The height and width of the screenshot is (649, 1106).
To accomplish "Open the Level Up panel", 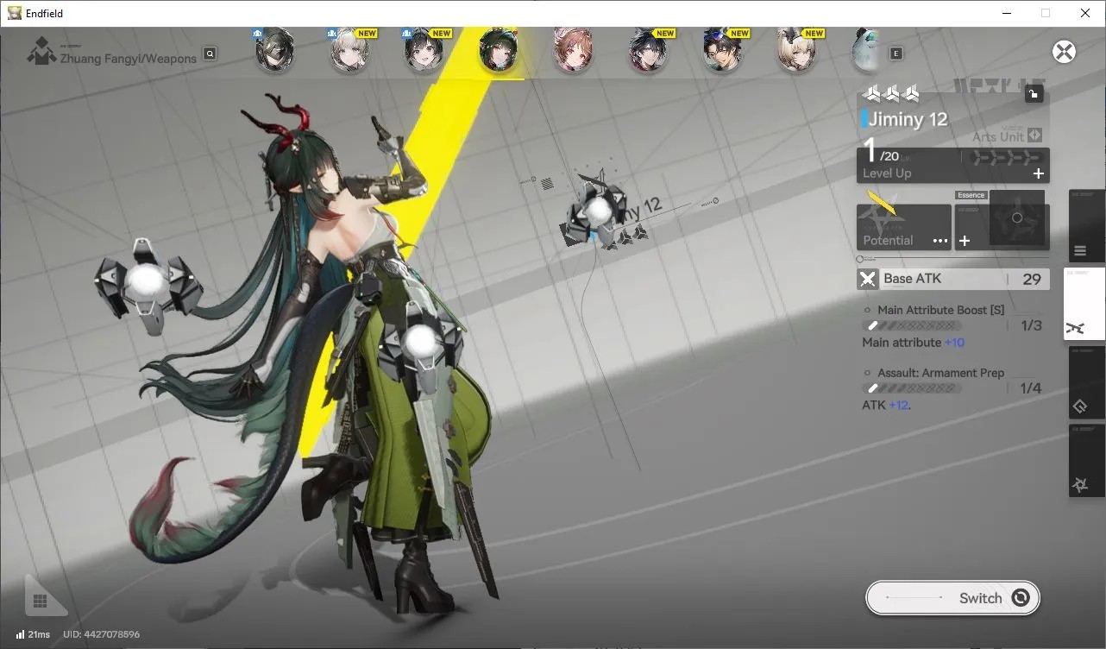I will click(953, 165).
